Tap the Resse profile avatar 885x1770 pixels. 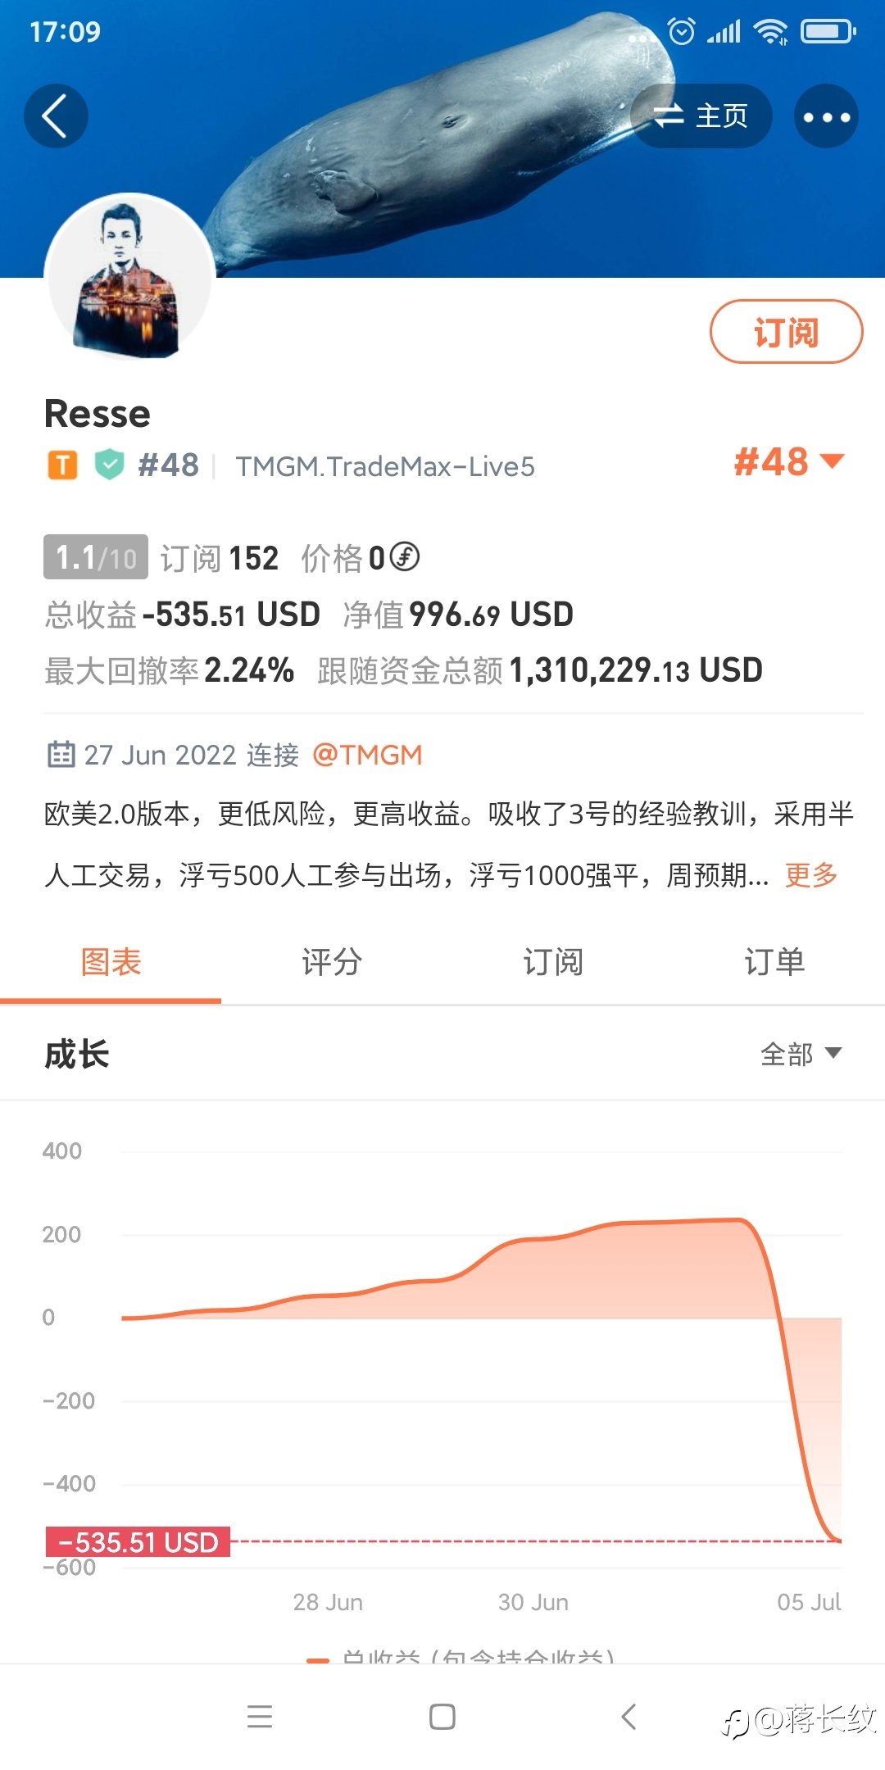click(129, 277)
